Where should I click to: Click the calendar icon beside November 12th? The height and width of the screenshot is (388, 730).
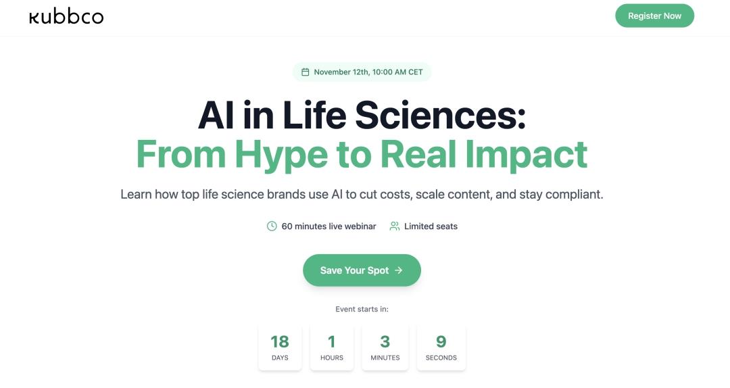pos(306,72)
